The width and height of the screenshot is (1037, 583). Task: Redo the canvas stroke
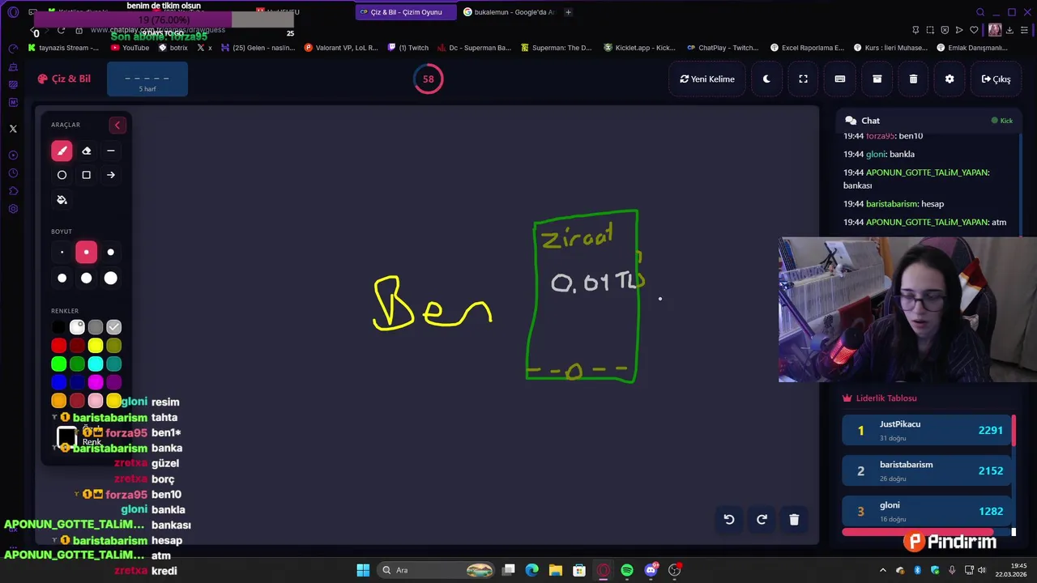tap(762, 520)
